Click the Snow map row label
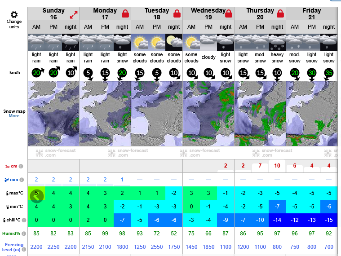Viewport: 341px width, 256px height. pyautogui.click(x=14, y=111)
